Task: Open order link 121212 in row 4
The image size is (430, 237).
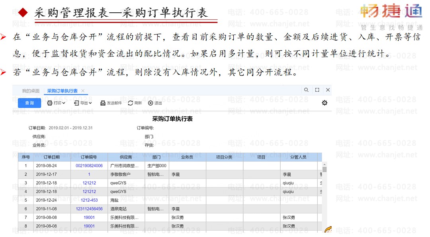Action: [x=89, y=192]
